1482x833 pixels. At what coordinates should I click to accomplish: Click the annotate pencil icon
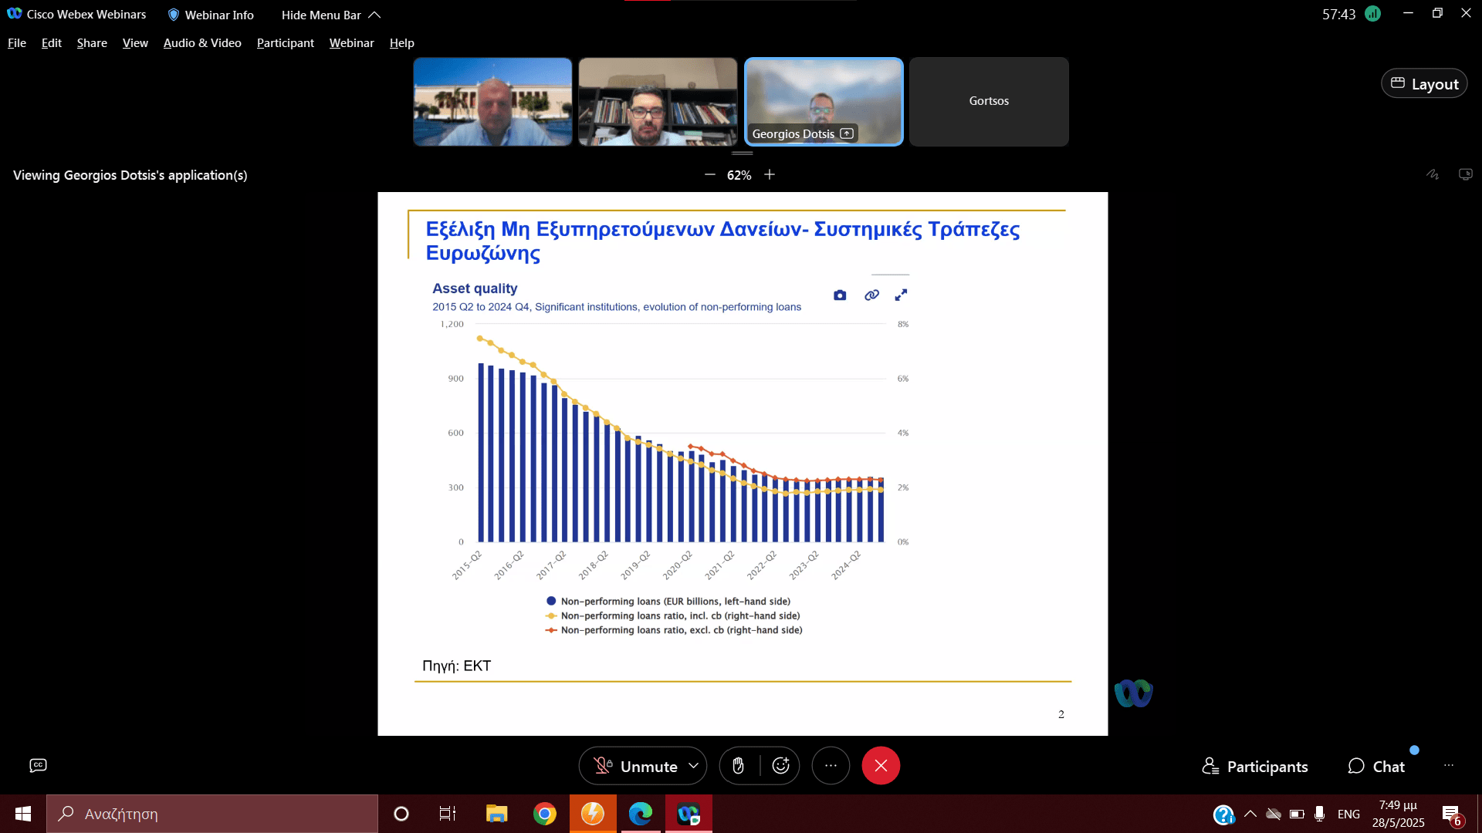coord(1433,175)
